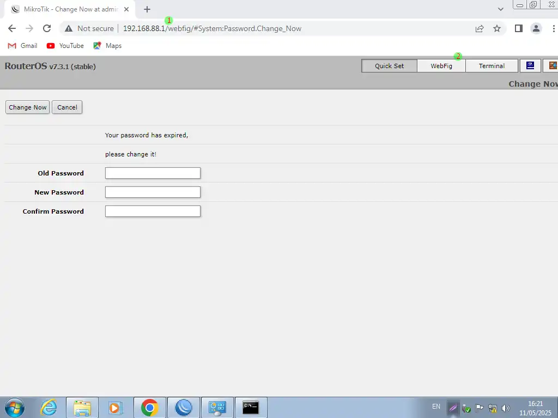558x418 pixels.
Task: Open Command Prompt from the taskbar
Action: 251,407
